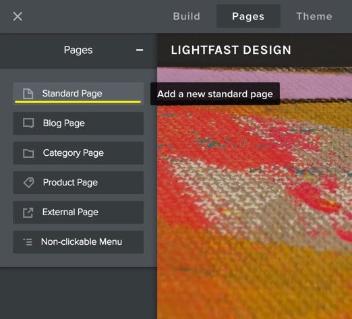Click the painted canvas header image
This screenshot has width=352, height=319.
click(254, 202)
